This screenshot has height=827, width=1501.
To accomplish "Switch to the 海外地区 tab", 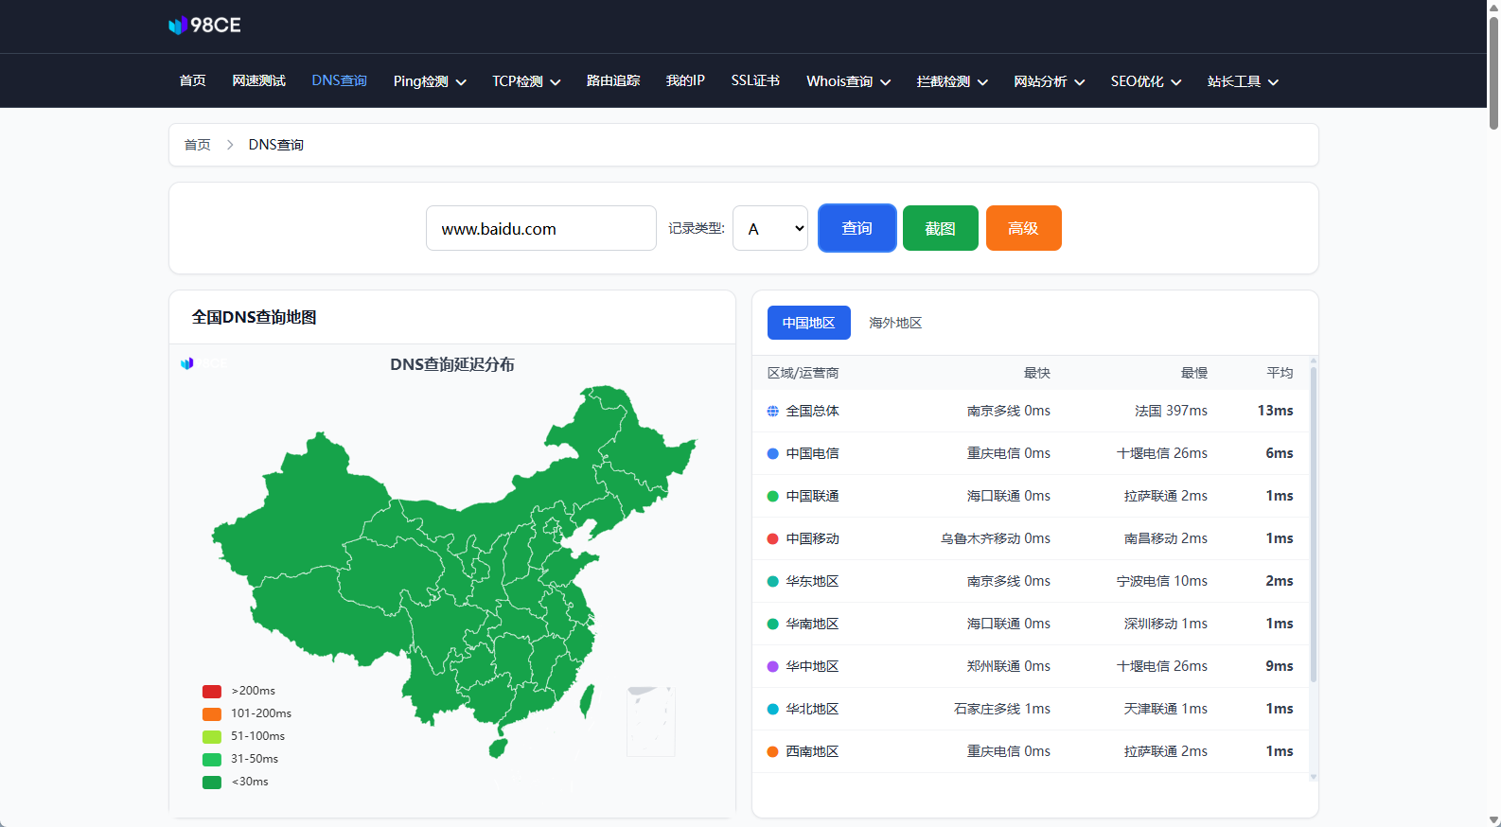I will tap(894, 323).
